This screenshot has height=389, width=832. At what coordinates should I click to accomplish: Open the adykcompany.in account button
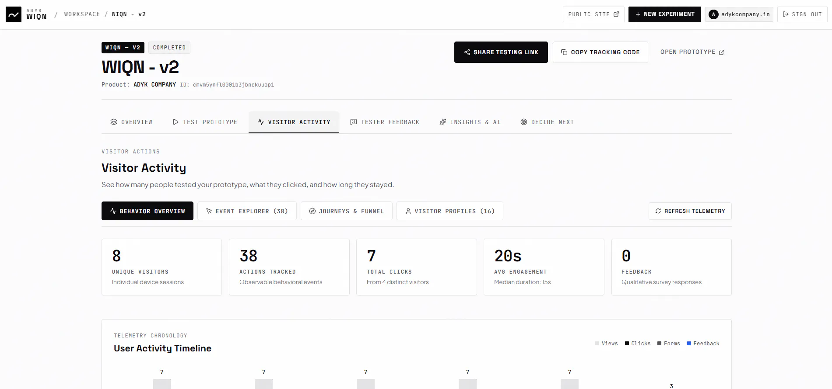(739, 14)
